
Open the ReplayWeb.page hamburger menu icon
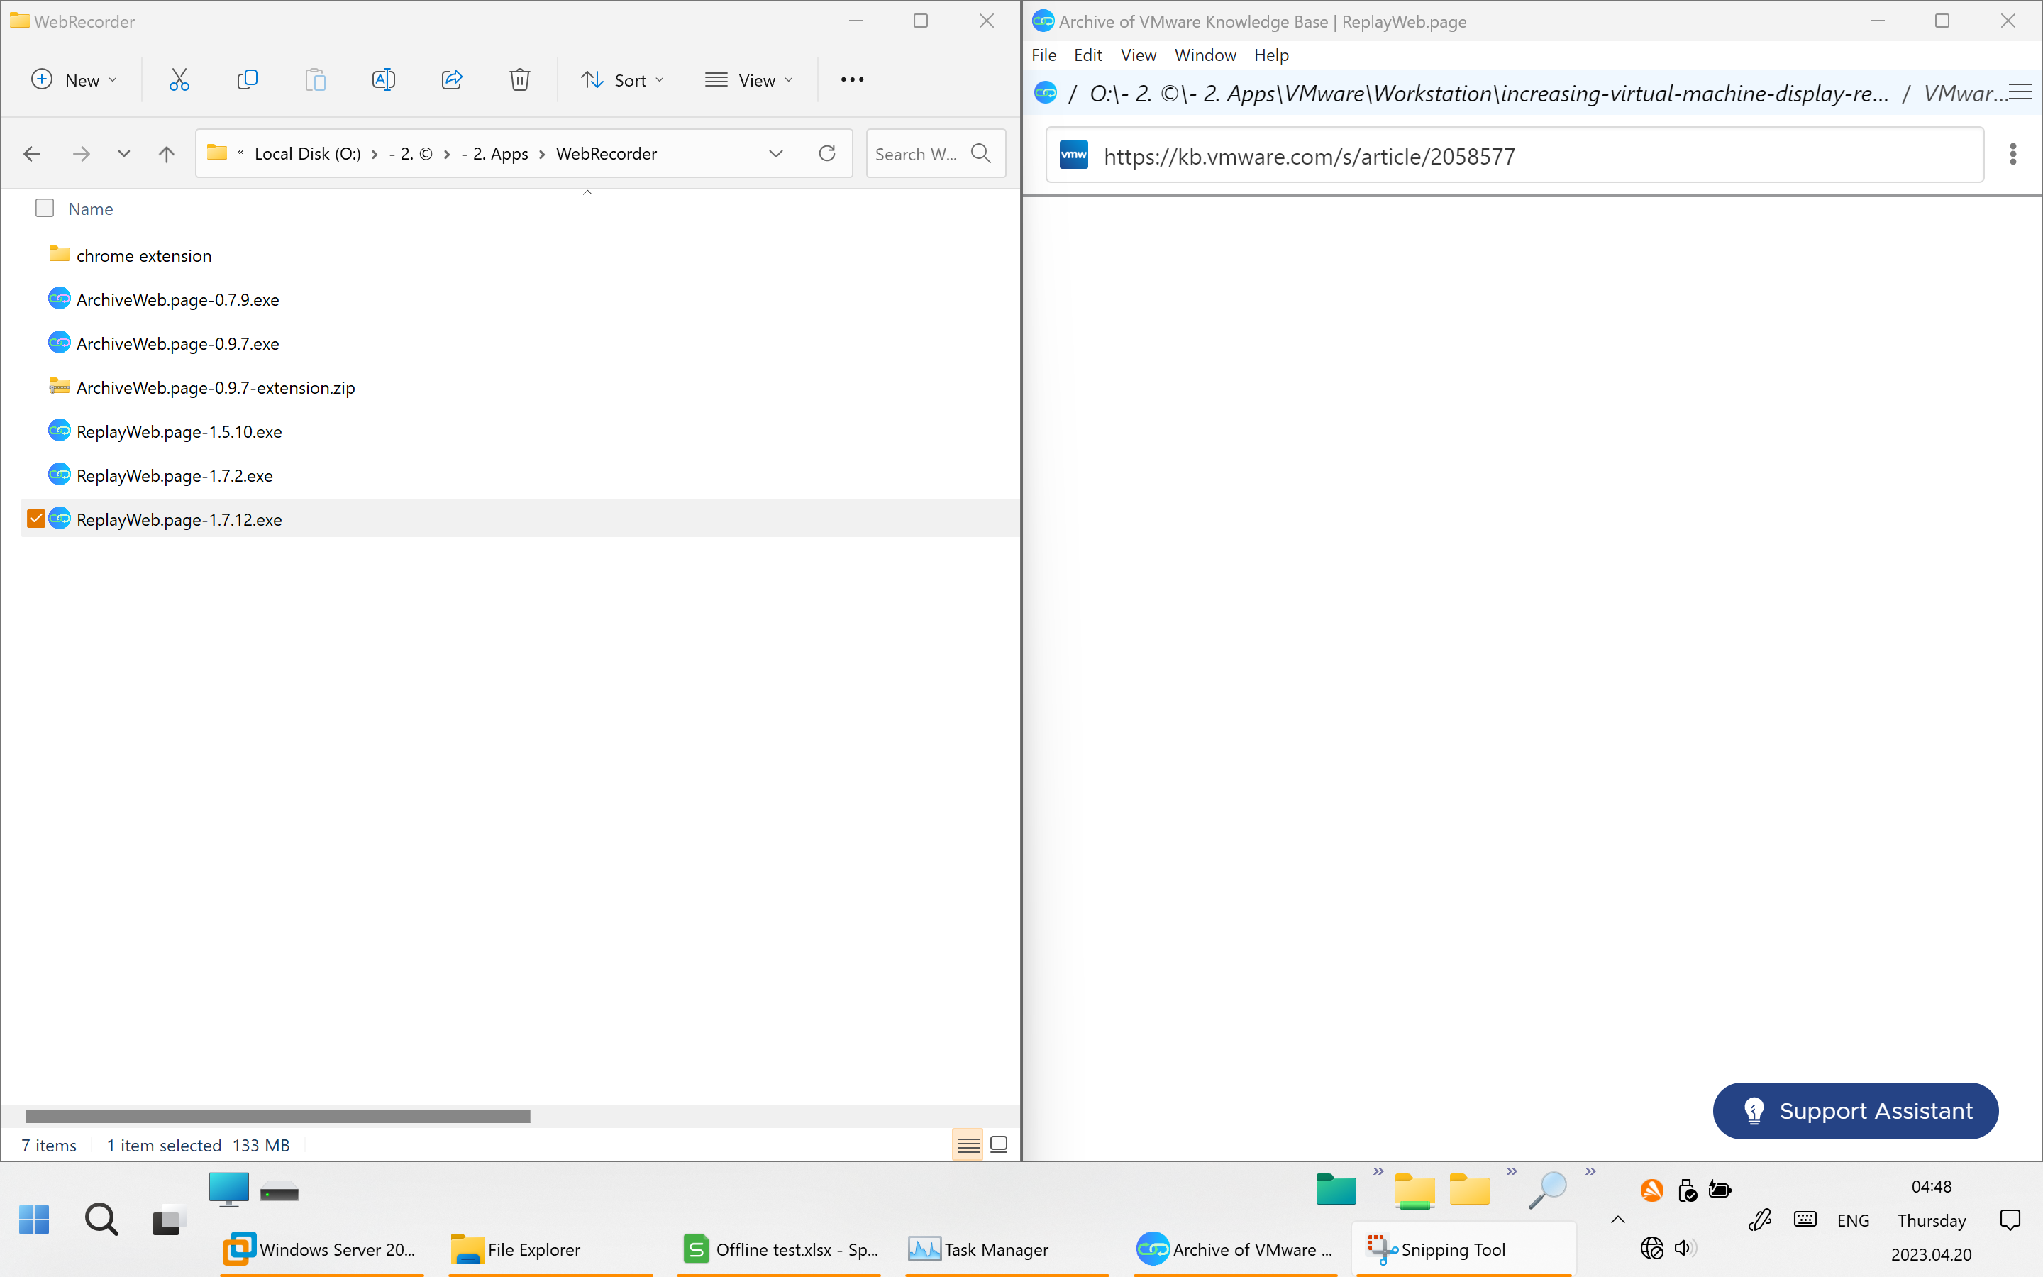pos(2021,93)
